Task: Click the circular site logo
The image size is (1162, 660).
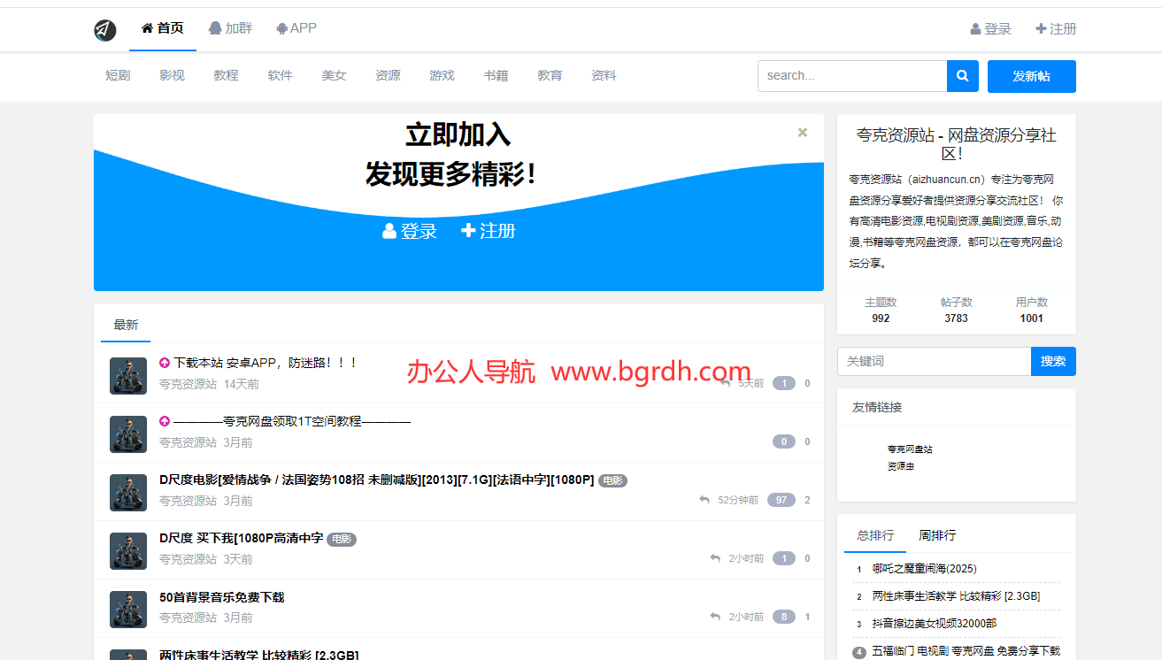Action: (104, 29)
